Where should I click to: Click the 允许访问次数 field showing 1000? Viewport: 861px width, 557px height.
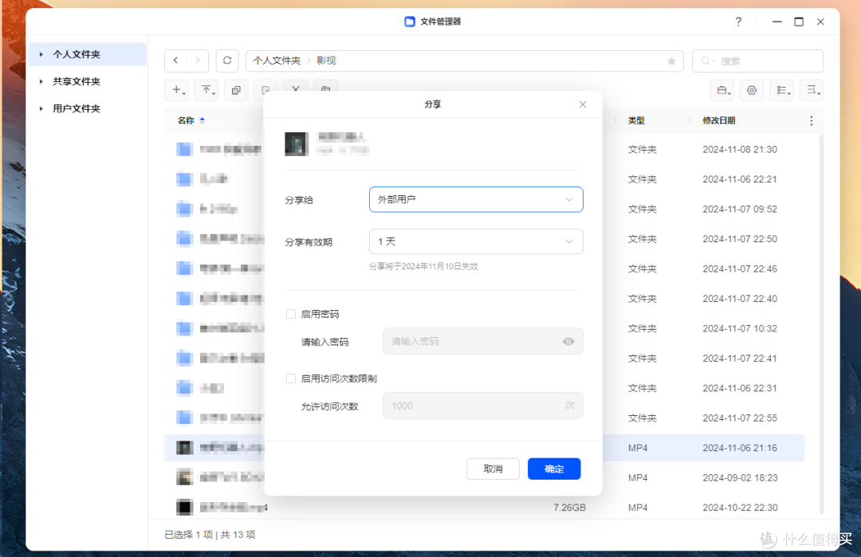tap(482, 406)
